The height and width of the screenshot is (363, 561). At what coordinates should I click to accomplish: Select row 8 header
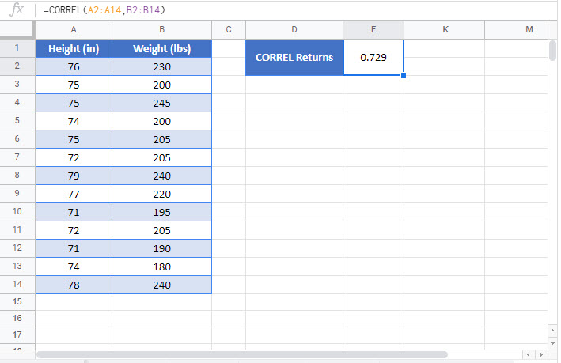[17, 176]
